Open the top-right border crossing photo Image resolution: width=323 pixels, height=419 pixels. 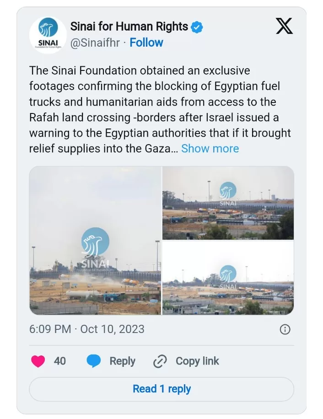[228, 203]
